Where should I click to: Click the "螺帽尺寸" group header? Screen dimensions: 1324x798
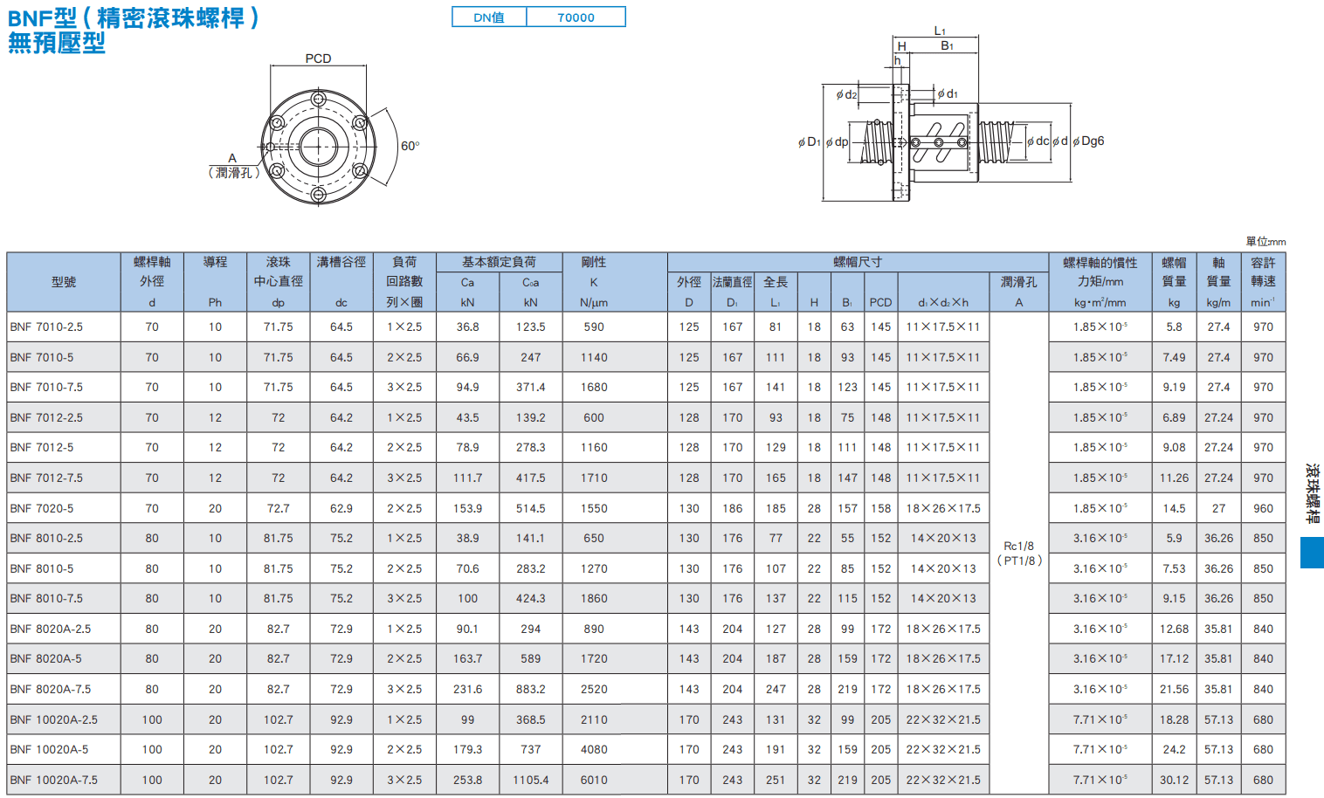pos(858,262)
